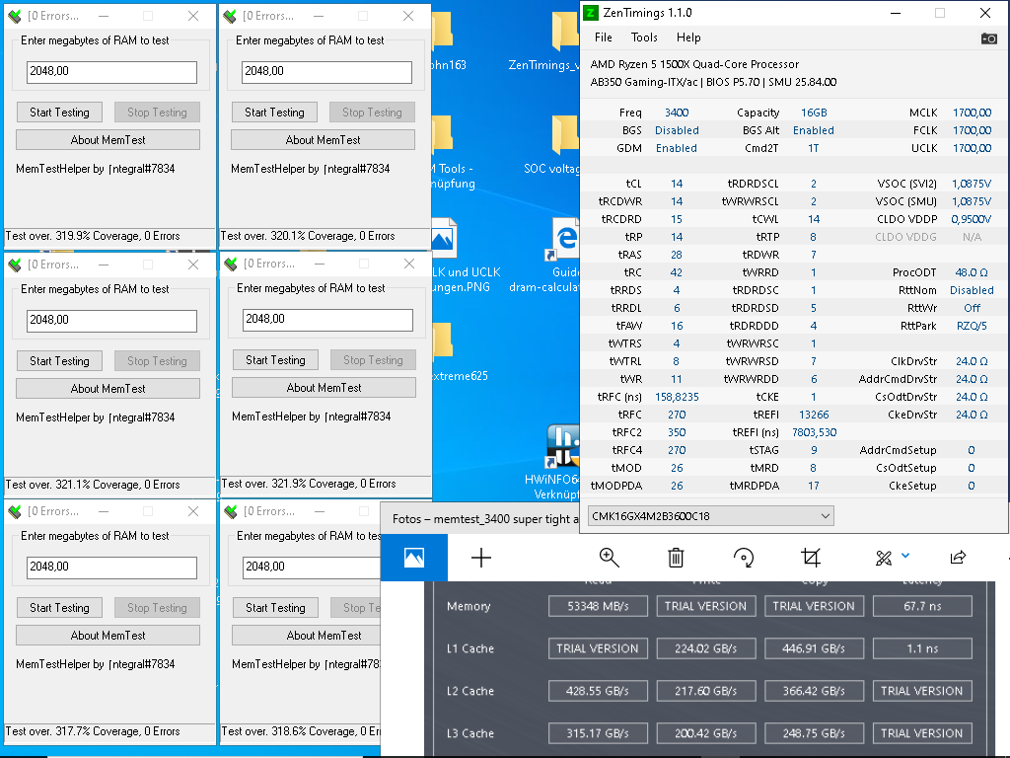Click MemTest title icon in 317.7% coverage window
Viewport: 1010px width, 758px height.
tap(14, 511)
